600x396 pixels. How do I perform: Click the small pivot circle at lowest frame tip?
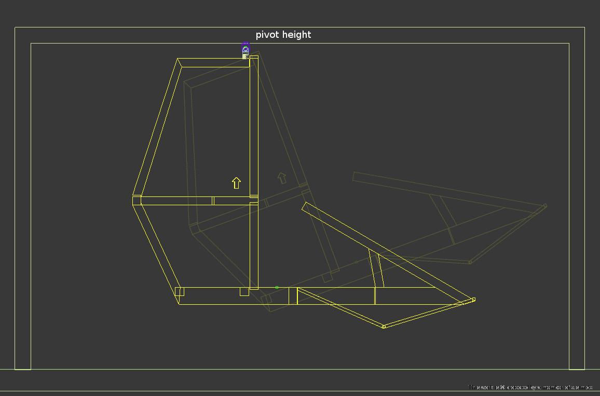point(384,327)
